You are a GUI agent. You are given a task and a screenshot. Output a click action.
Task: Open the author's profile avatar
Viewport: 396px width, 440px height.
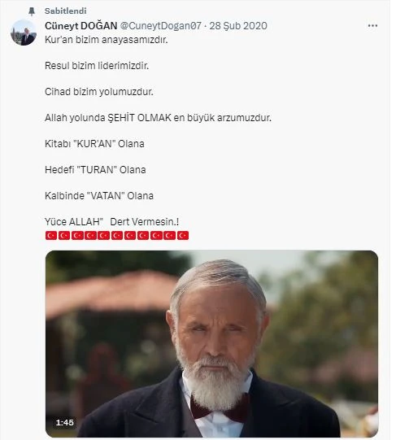[x=24, y=33]
